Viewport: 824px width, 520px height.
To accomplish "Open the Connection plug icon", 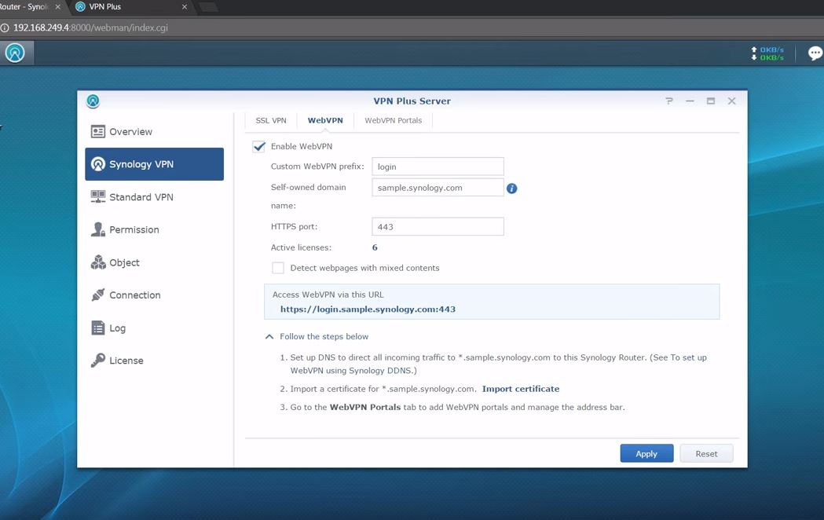I will 98,295.
